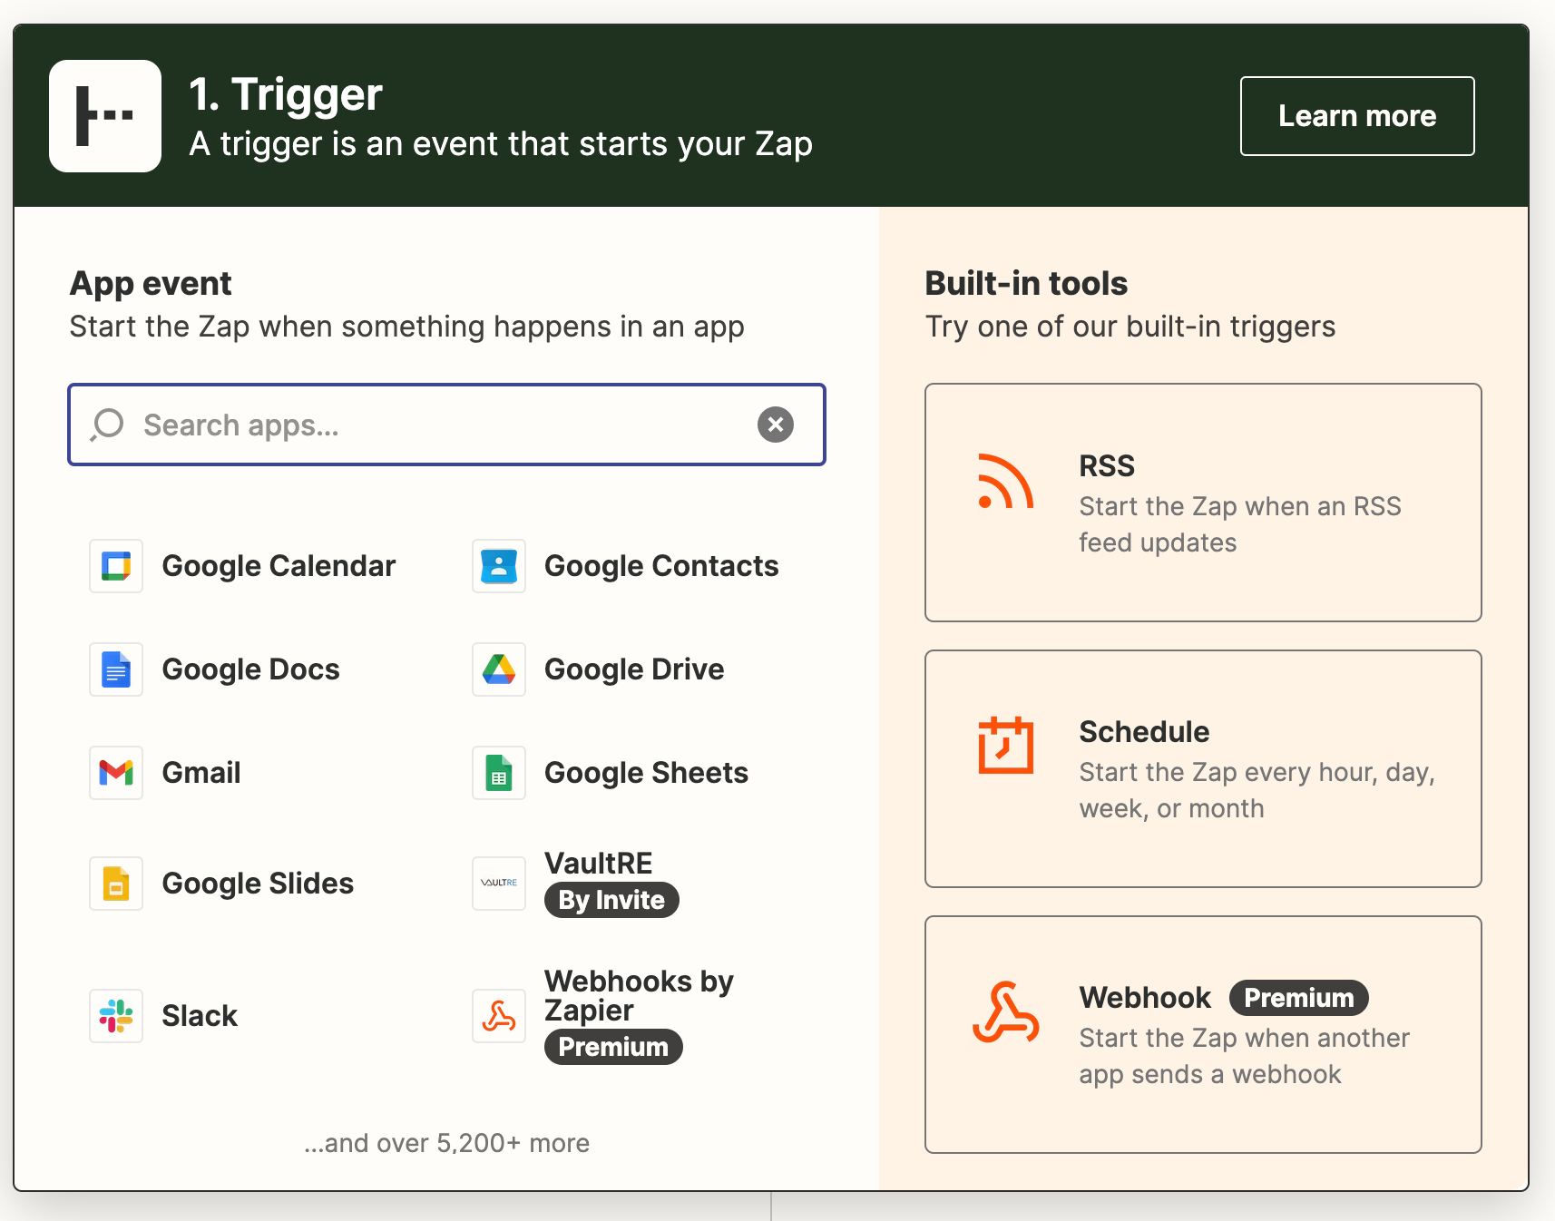Click the '1. Trigger' heading

coord(286,94)
